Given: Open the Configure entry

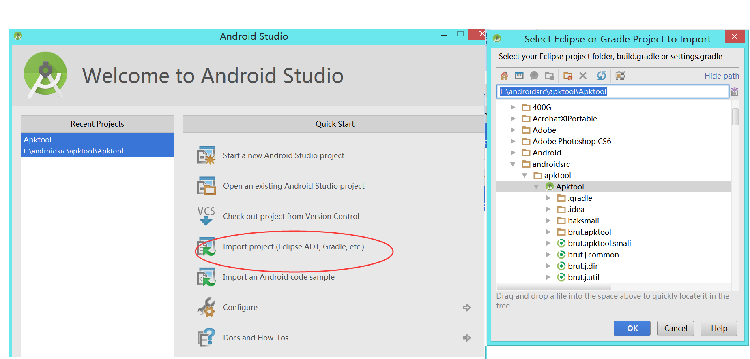Looking at the screenshot, I should coord(240,307).
